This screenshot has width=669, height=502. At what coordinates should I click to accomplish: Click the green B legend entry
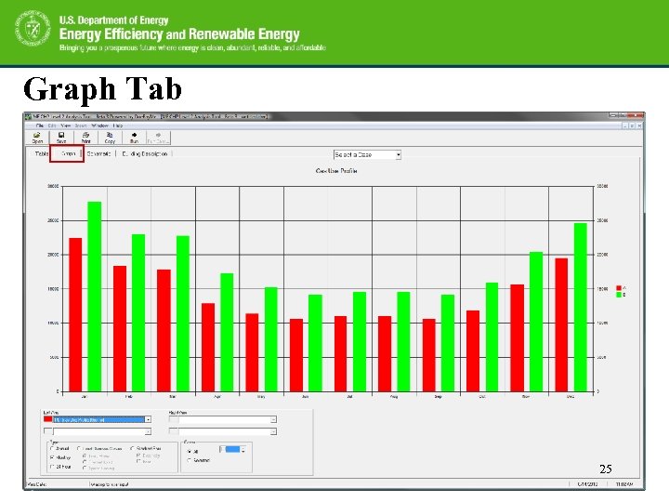(x=621, y=295)
